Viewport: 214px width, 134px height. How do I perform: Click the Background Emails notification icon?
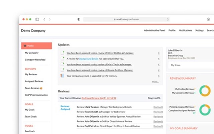(x=63, y=58)
